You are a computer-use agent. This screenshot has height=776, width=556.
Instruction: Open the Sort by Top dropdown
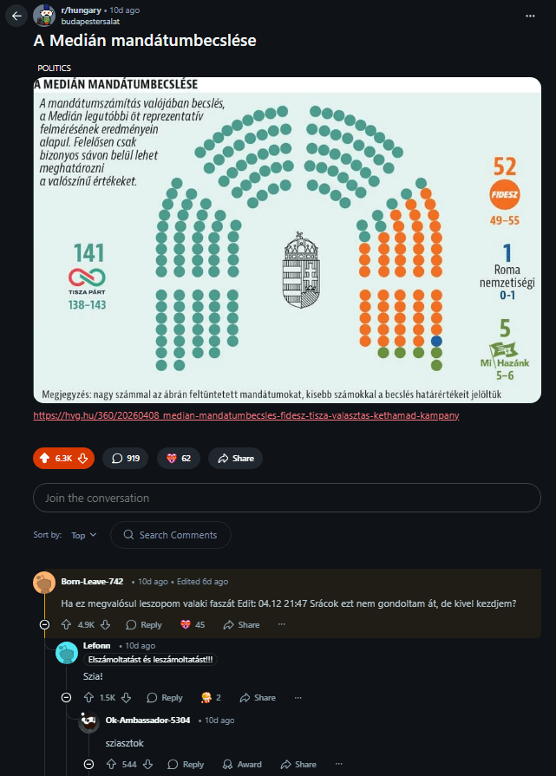pos(84,535)
